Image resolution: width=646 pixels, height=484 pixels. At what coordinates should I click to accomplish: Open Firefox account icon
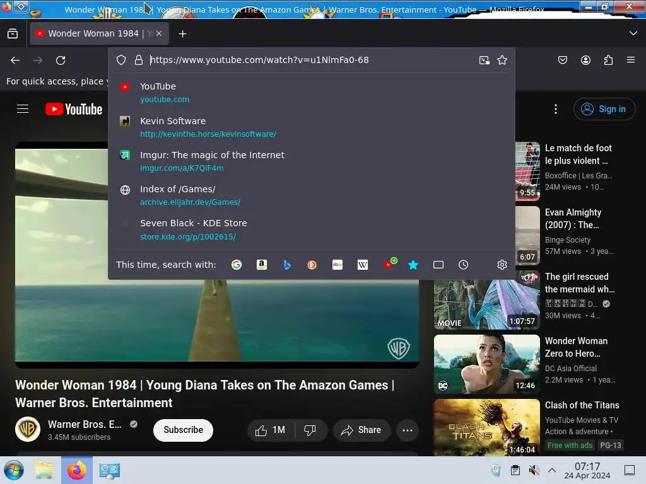(585, 60)
